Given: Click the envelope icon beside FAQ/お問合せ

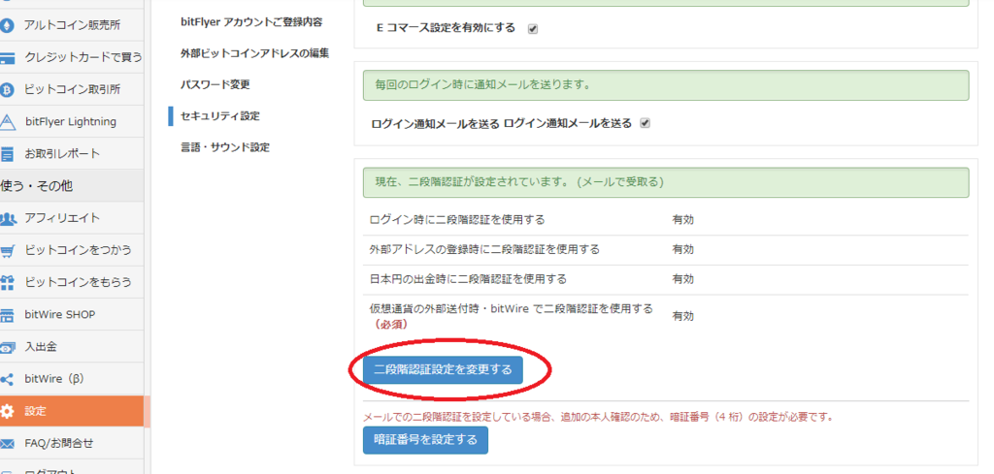Looking at the screenshot, I should click(x=8, y=444).
